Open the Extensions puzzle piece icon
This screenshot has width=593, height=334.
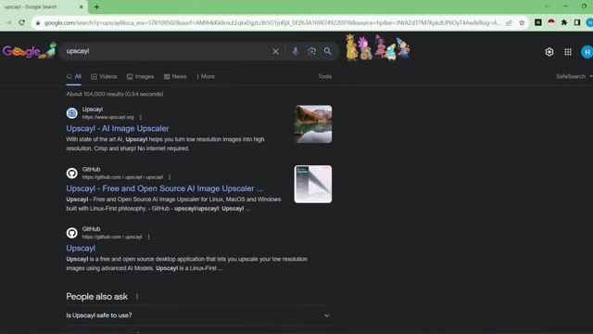coord(564,22)
